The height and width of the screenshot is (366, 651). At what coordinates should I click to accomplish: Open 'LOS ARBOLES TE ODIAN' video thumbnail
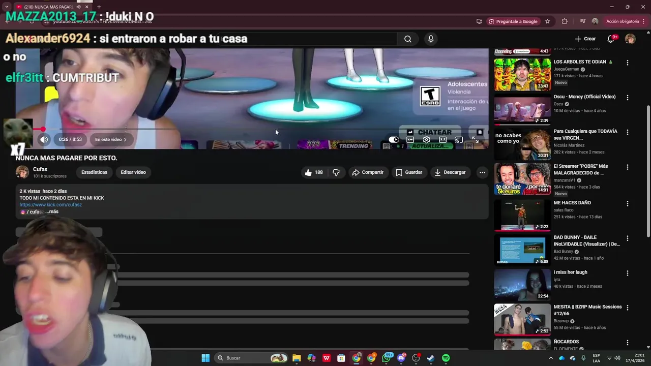click(x=522, y=74)
